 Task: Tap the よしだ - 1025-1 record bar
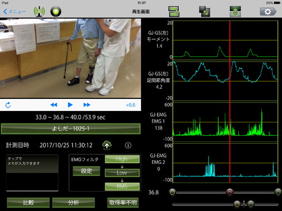pyautogui.click(x=71, y=129)
